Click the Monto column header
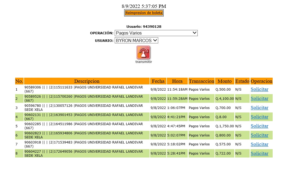Screen dimensions: 287x171 click(225, 81)
